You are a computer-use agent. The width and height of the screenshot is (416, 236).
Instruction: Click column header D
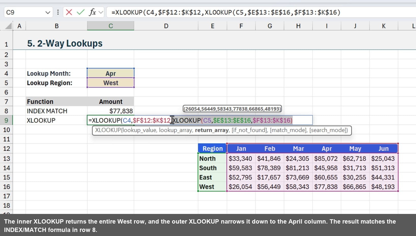click(166, 26)
